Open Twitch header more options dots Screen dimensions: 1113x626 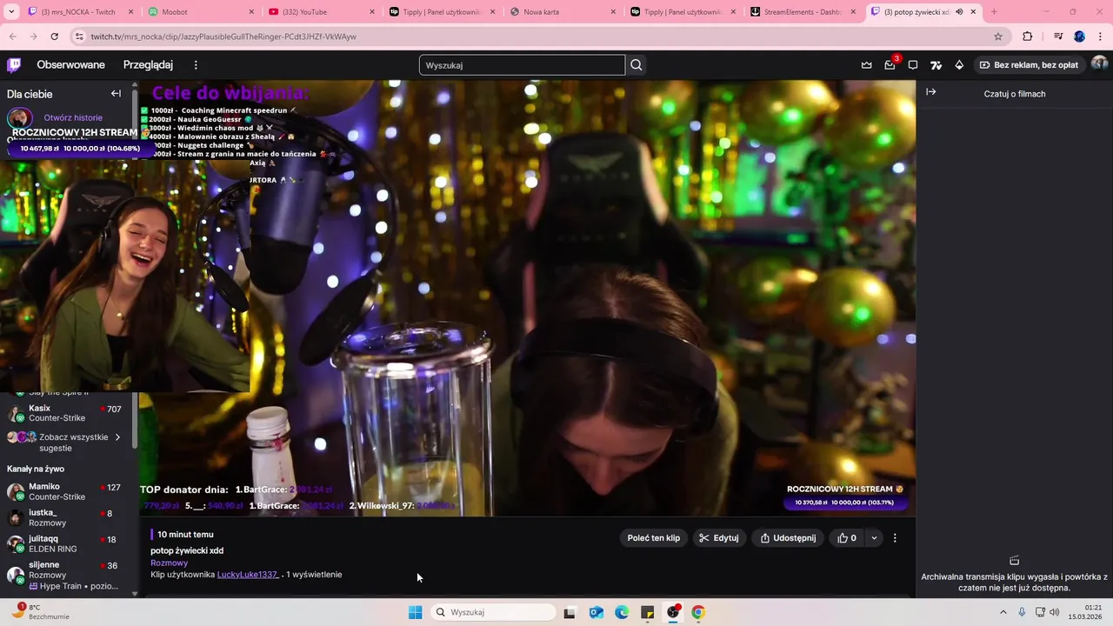[196, 64]
